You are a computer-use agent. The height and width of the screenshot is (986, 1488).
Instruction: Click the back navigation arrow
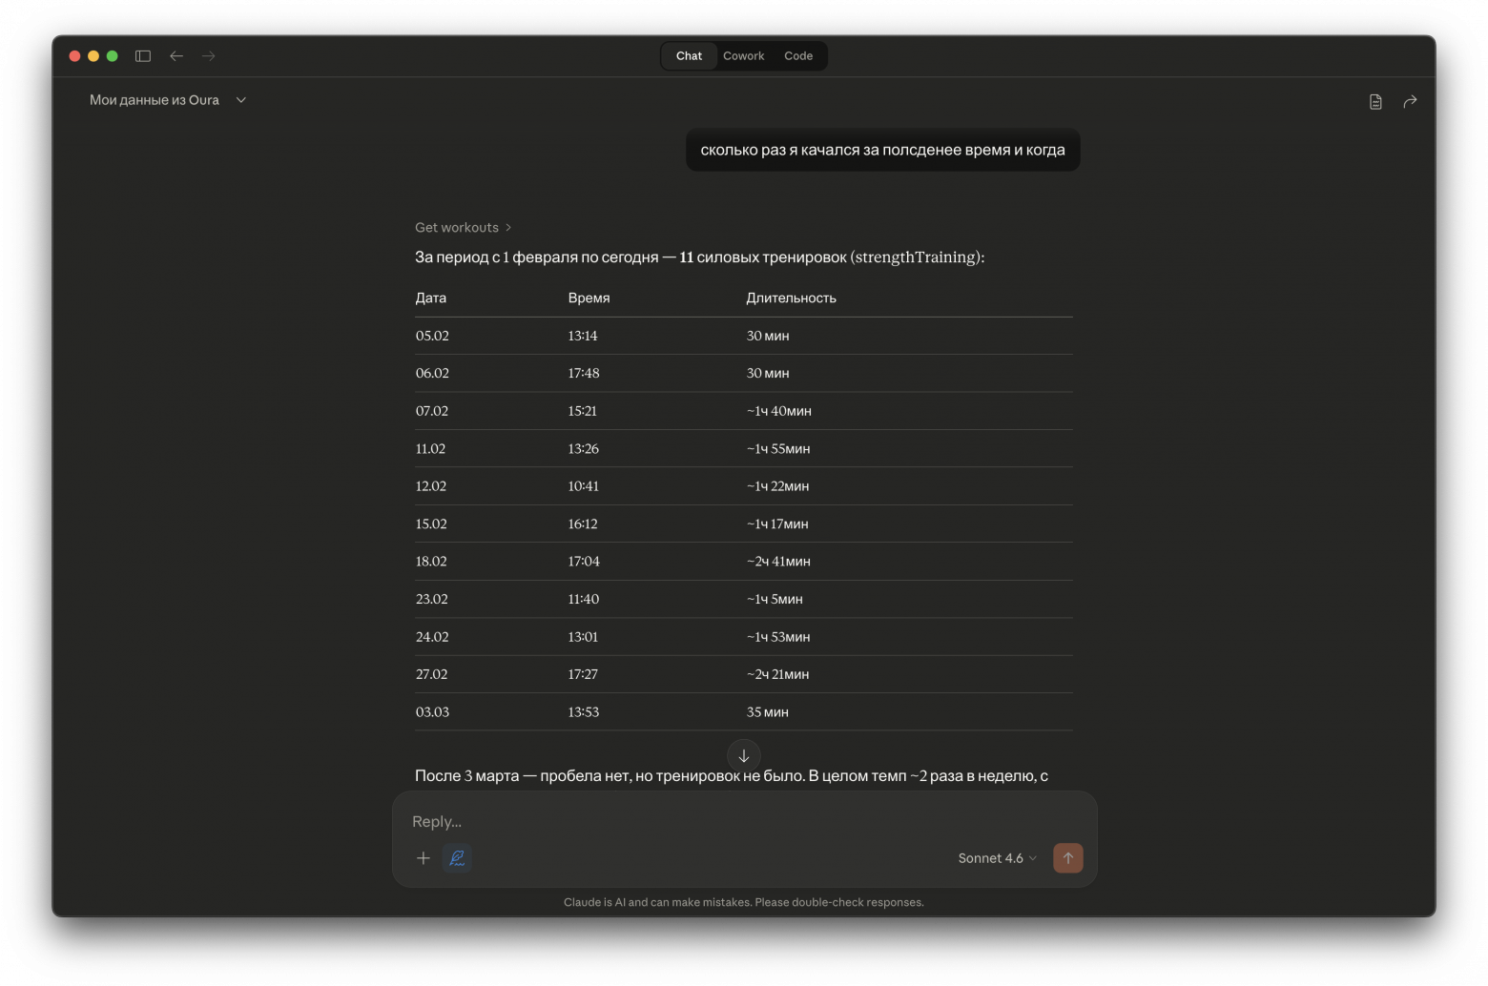tap(176, 56)
